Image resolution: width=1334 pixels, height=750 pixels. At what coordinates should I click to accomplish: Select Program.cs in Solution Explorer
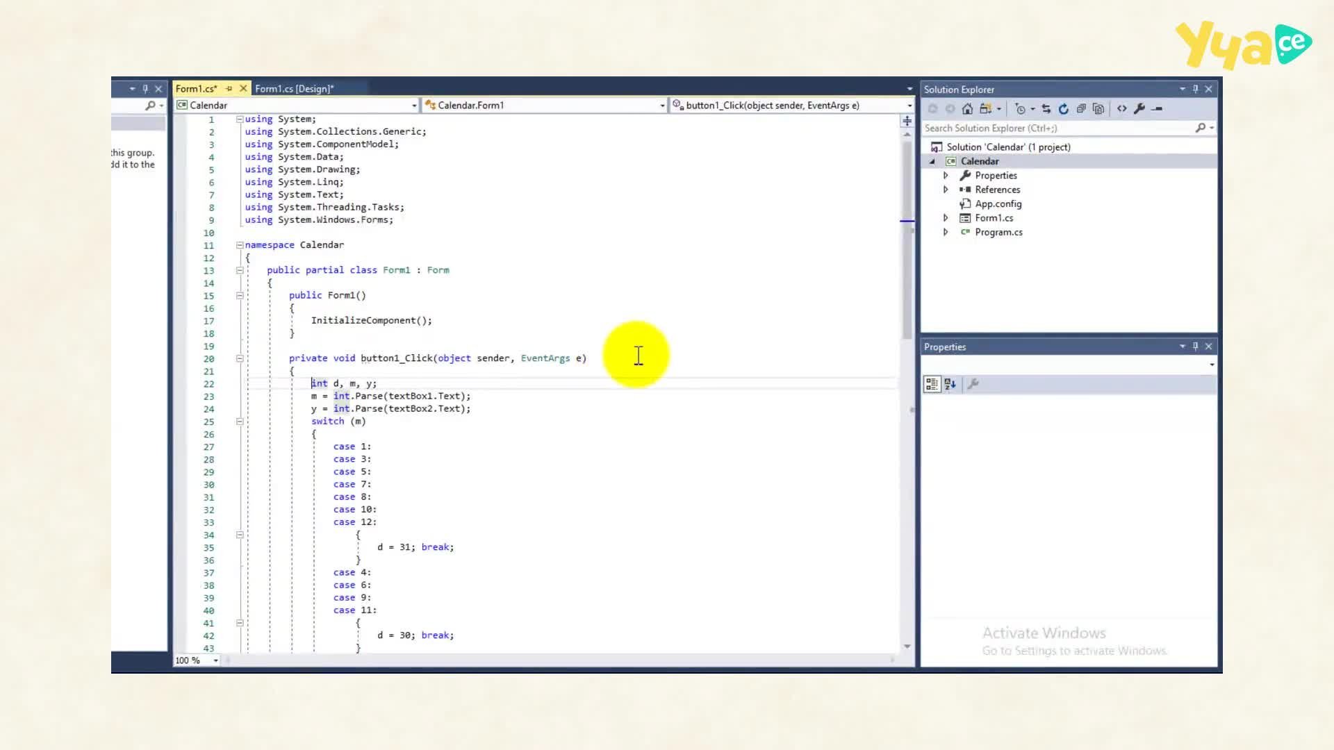coord(998,232)
